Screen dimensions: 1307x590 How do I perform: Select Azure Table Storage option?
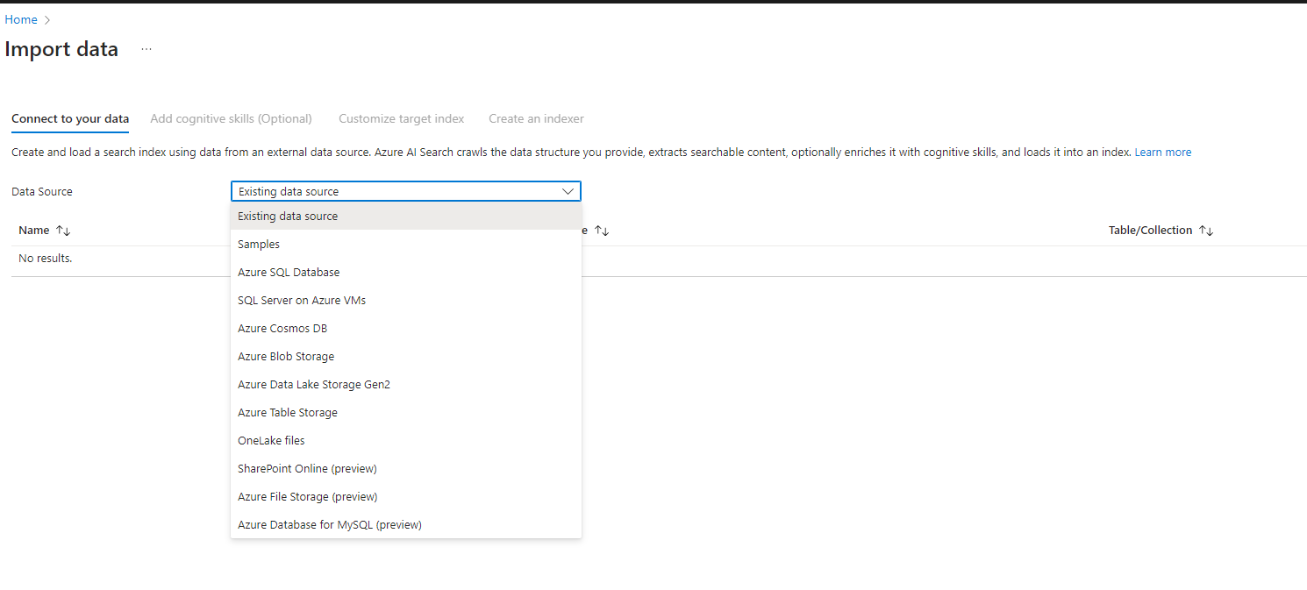pyautogui.click(x=405, y=412)
